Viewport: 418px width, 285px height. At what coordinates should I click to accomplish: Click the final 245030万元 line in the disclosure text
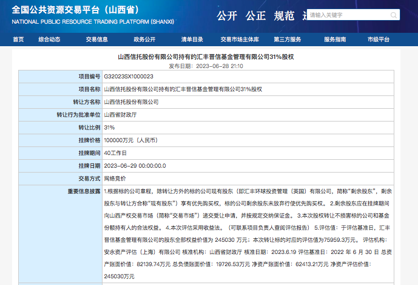[x=119, y=276]
